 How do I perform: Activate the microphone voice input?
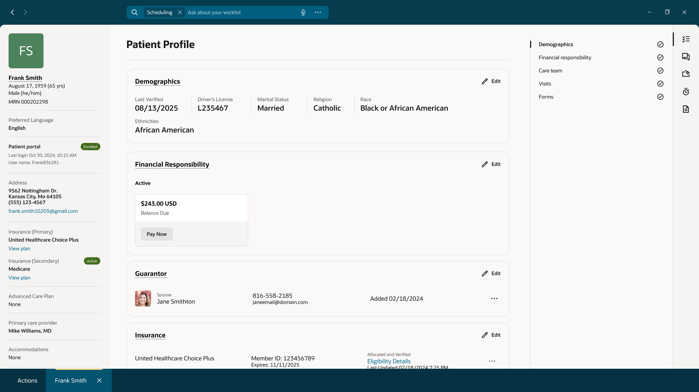(x=303, y=12)
